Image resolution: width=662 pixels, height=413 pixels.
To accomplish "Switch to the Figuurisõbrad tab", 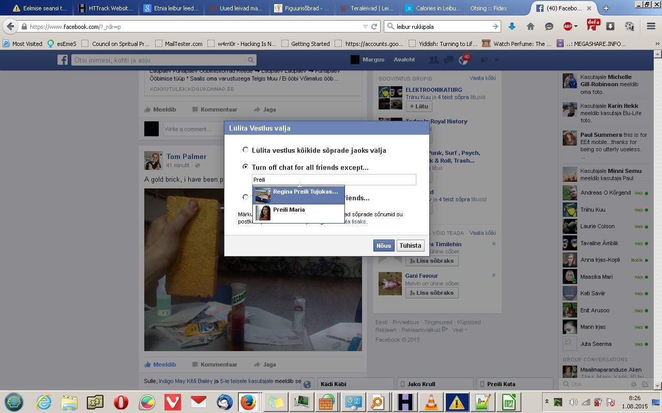I will click(301, 8).
